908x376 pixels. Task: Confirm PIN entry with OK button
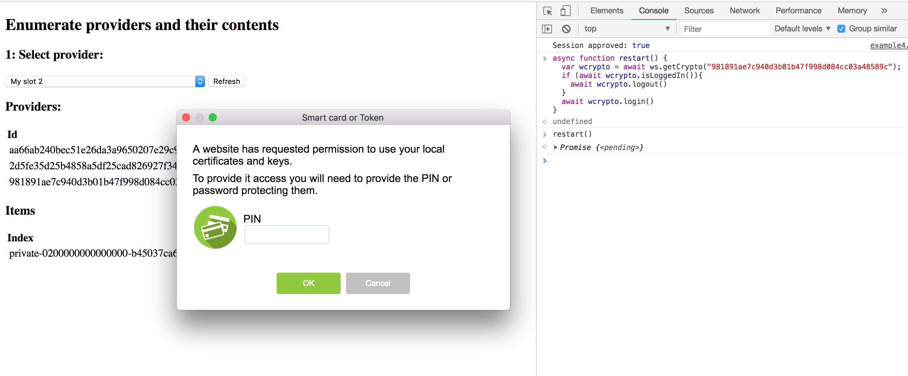point(308,283)
